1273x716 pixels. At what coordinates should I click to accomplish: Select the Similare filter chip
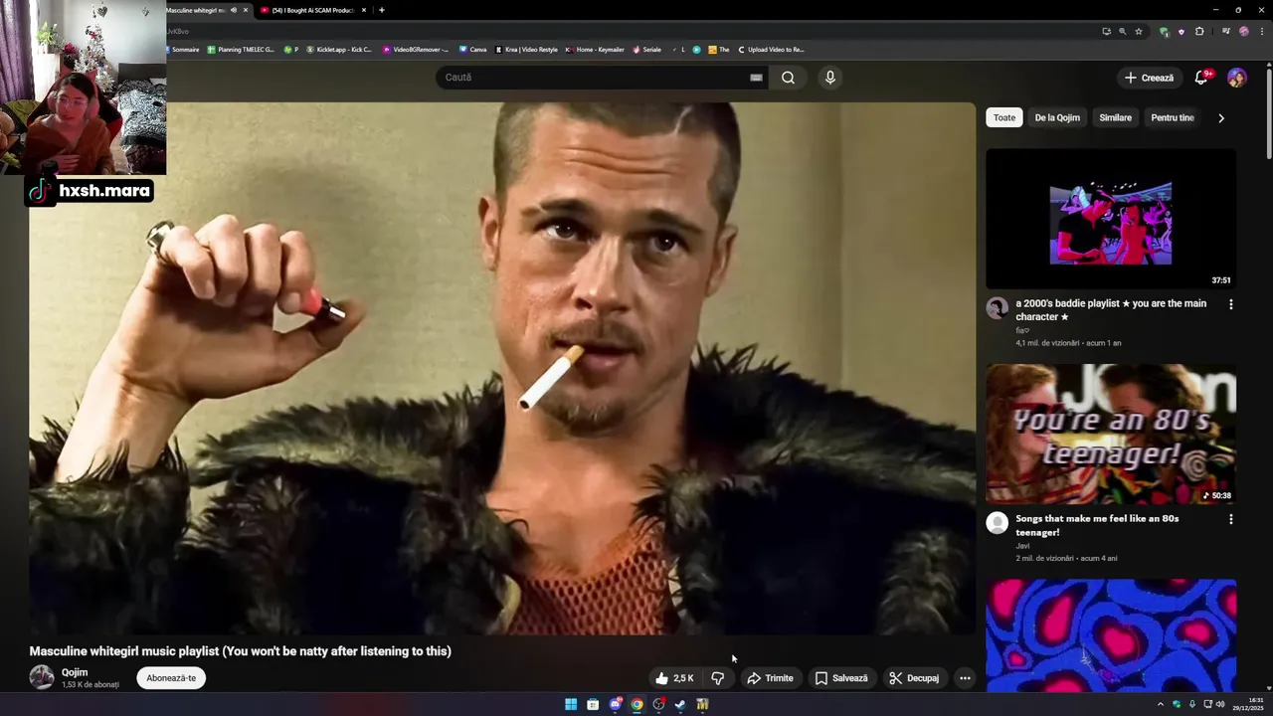pyautogui.click(x=1115, y=117)
